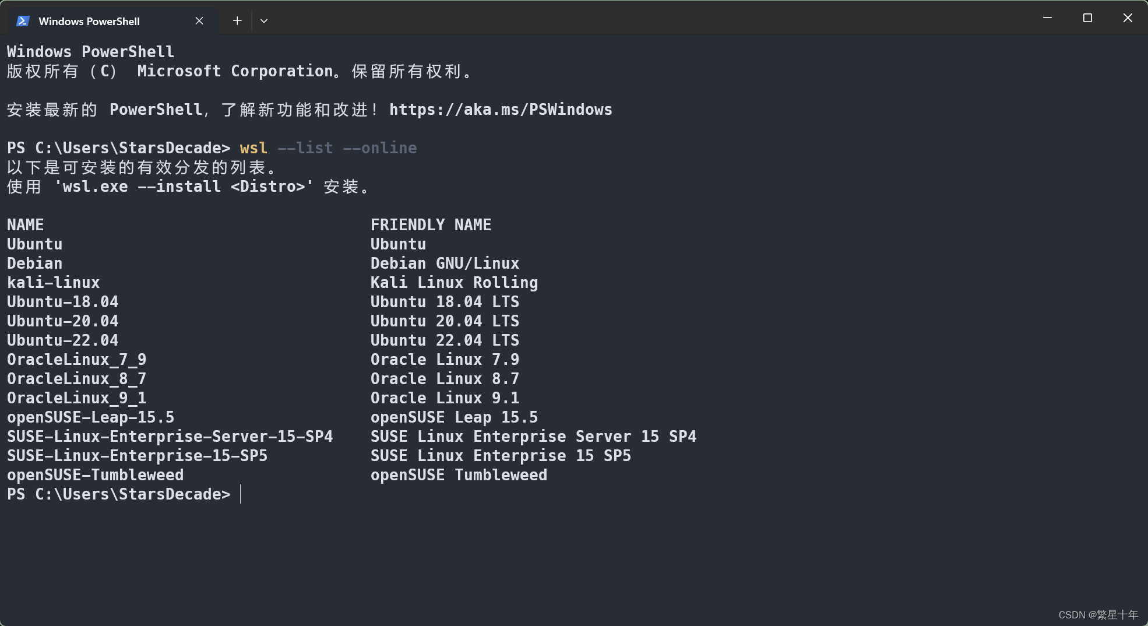Click the 'wsl' command text
The image size is (1148, 626).
(x=253, y=148)
